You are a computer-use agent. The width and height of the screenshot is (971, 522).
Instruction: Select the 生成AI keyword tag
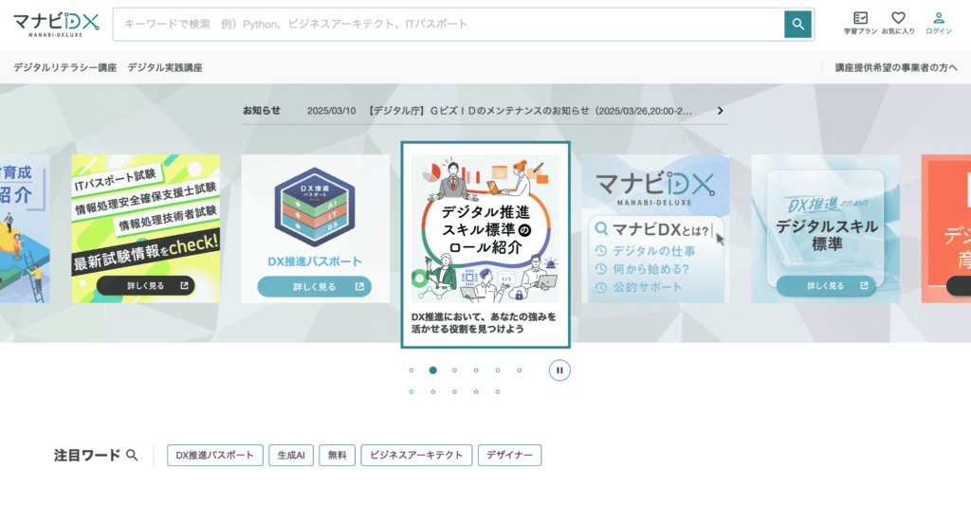click(x=291, y=455)
